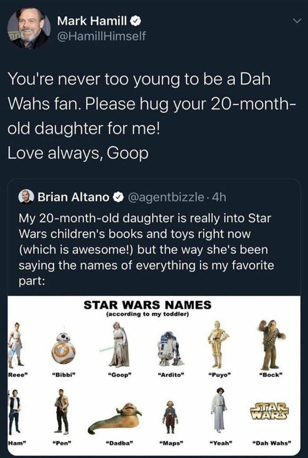
Task: Click the Brian Altano name
Action: [73, 198]
